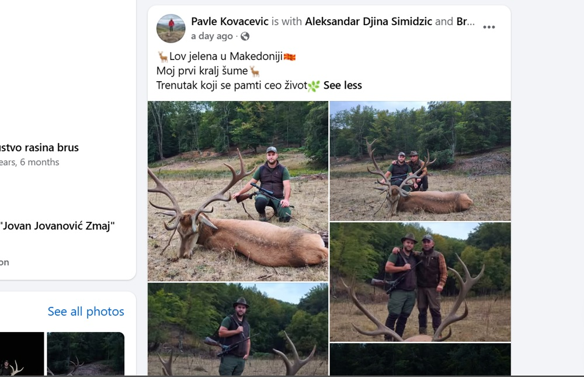Screen dimensions: 584x377
Task: Open the three-dot post options menu
Action: (489, 27)
